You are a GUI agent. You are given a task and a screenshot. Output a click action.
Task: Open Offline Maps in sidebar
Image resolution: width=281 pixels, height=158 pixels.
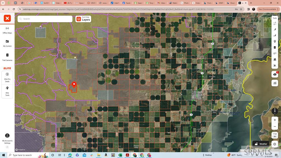click(7, 30)
